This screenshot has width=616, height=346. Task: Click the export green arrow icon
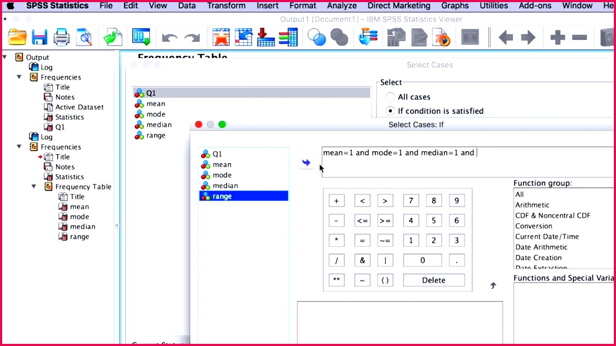pos(113,38)
